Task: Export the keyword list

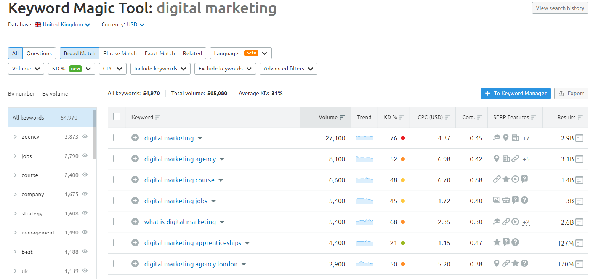Action: 571,93
